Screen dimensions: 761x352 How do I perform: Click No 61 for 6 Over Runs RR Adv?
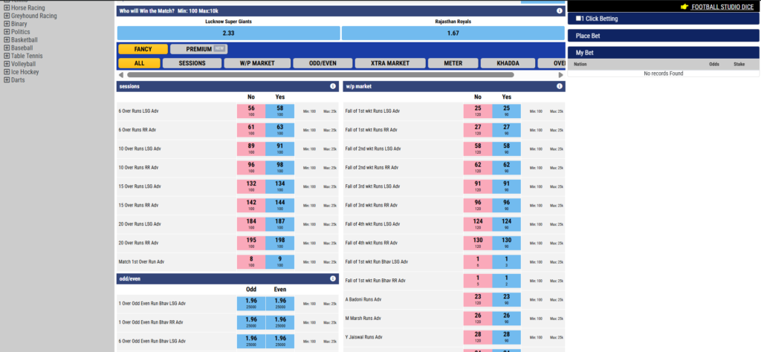[x=251, y=130]
